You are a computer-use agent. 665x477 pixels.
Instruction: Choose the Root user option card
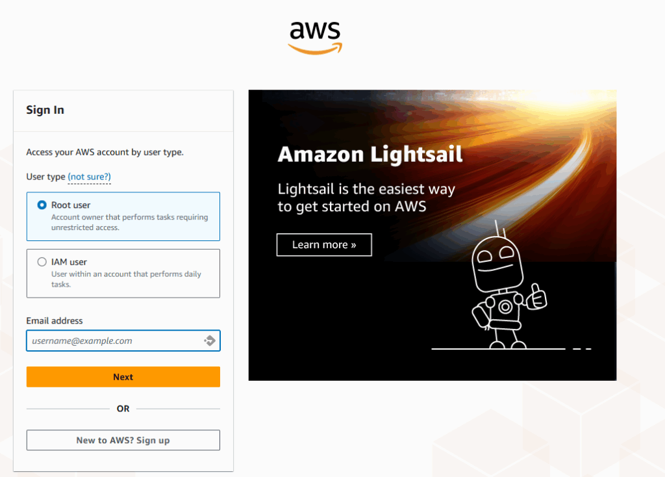123,216
